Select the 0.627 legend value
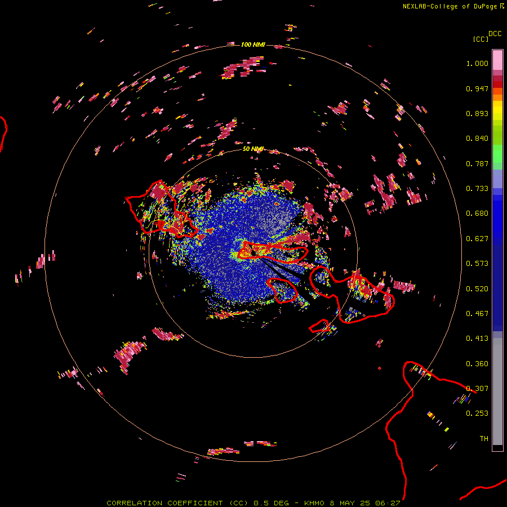This screenshot has height=507, width=507. [477, 239]
